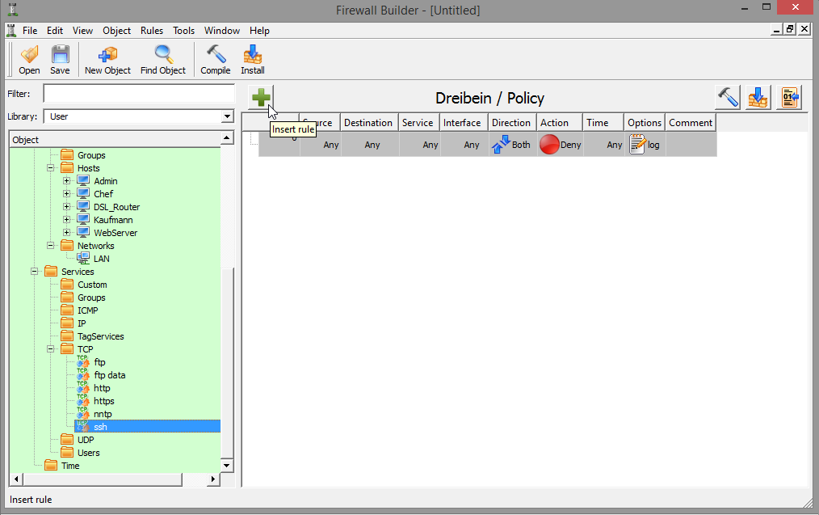The width and height of the screenshot is (819, 515).
Task: Collapse the TCP services folder
Action: pos(50,349)
